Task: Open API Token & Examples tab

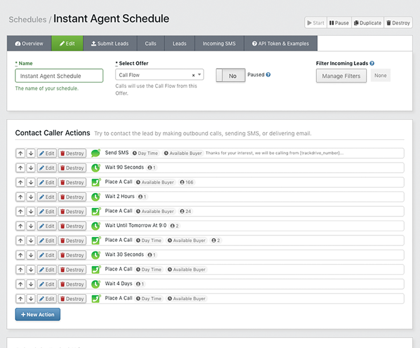Action: (x=280, y=43)
